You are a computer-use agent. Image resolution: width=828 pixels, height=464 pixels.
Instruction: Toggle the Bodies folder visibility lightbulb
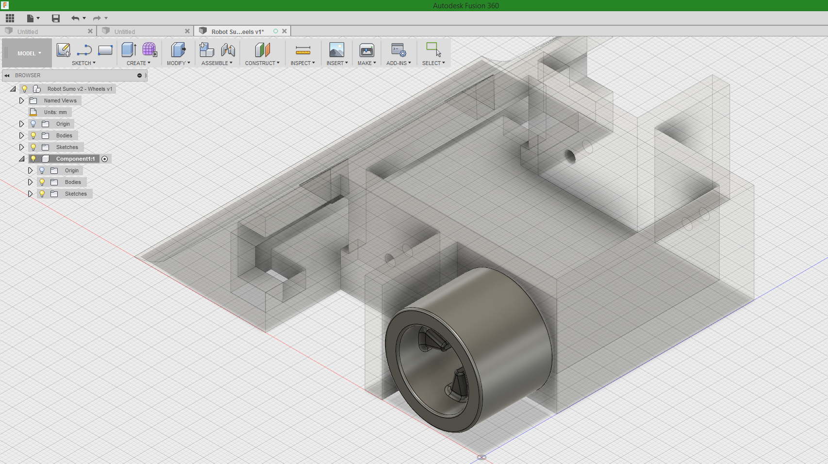33,135
